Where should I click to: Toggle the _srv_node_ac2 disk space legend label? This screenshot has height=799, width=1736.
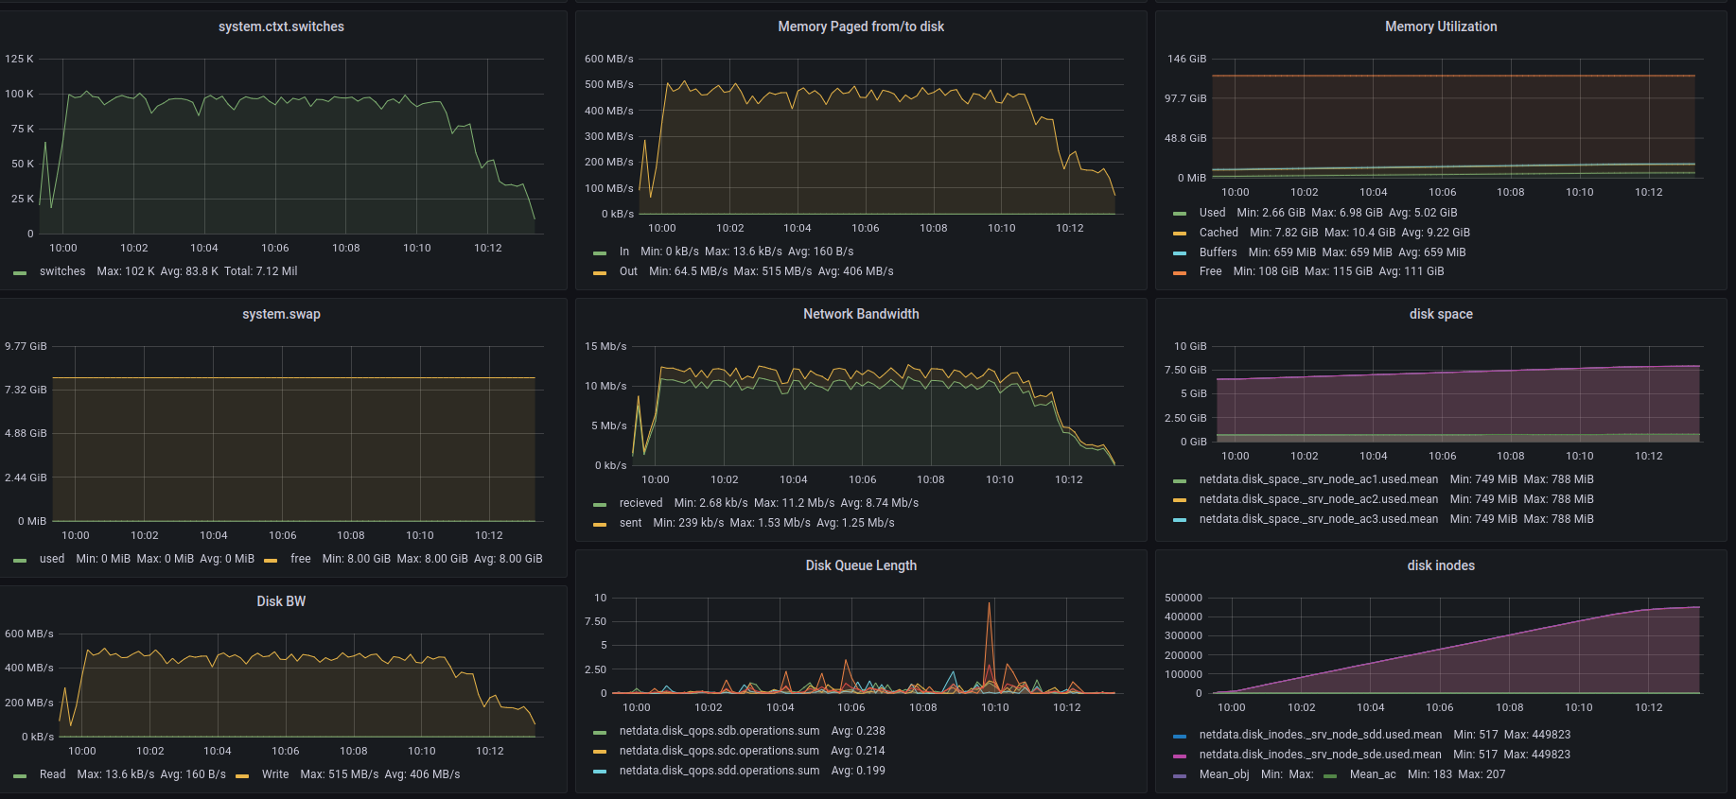1318,499
